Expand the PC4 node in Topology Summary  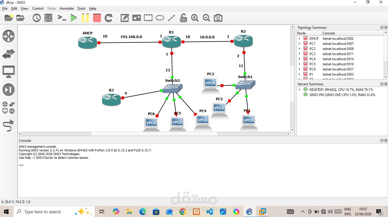click(300, 59)
